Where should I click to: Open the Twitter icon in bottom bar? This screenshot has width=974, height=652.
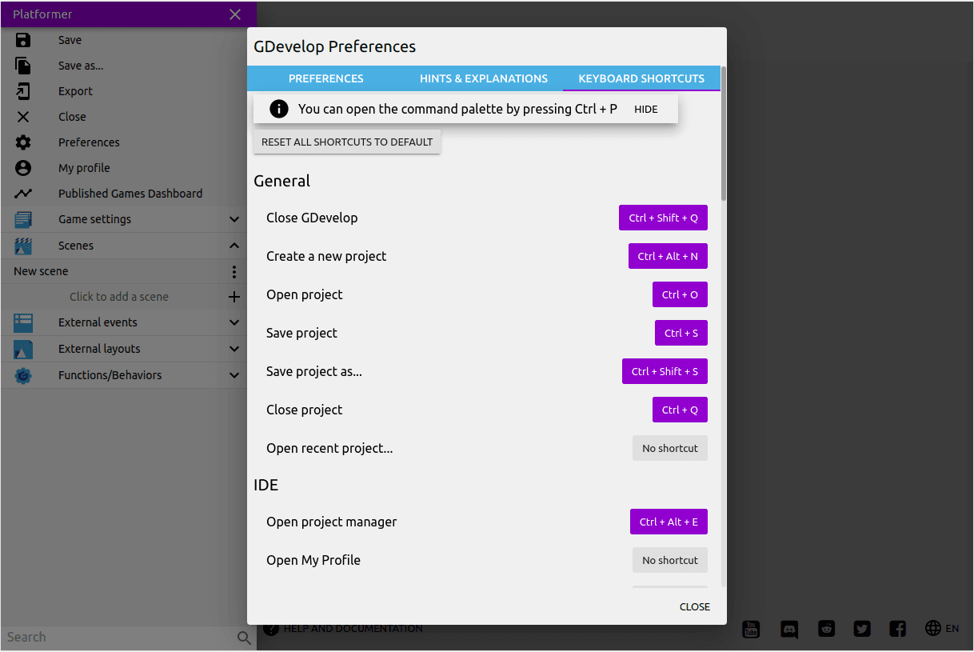pyautogui.click(x=862, y=629)
